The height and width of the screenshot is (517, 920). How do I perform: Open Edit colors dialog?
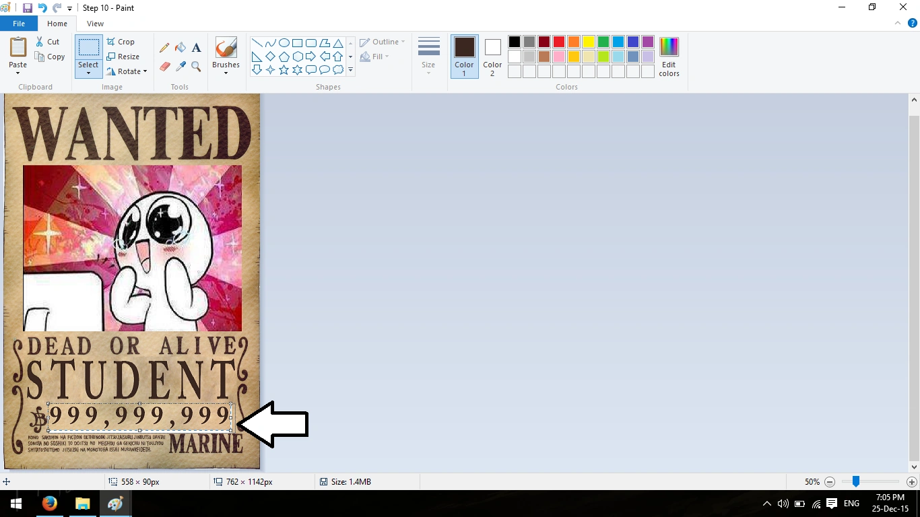coord(669,57)
